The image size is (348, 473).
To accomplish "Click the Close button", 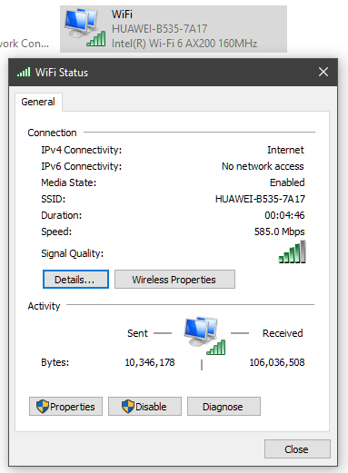I will [297, 449].
